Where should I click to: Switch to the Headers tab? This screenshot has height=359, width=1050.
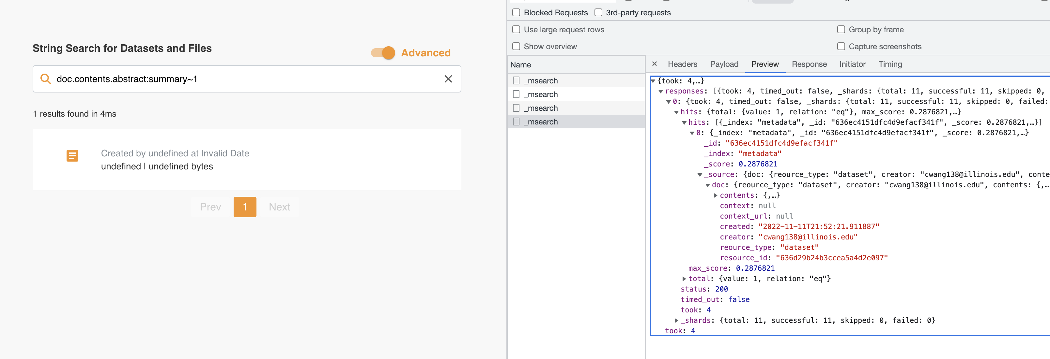click(x=682, y=64)
